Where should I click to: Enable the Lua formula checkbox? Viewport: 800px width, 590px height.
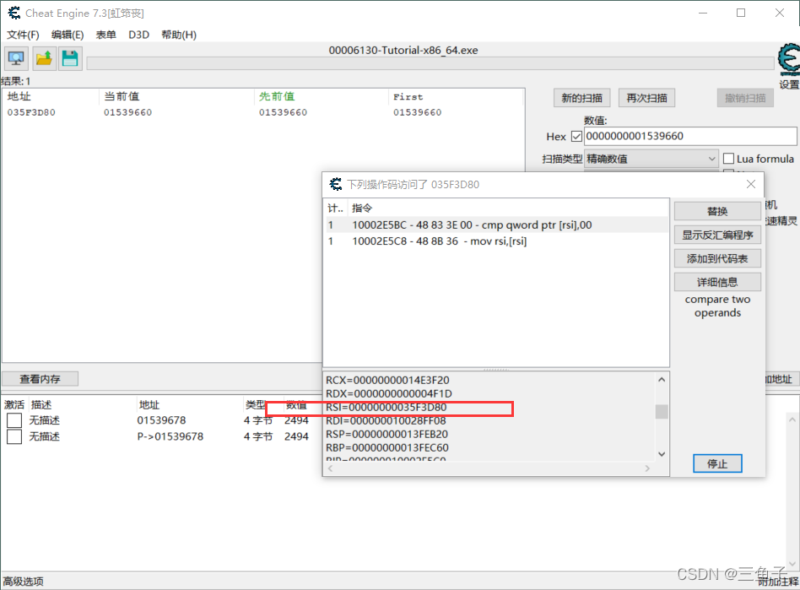pos(728,159)
